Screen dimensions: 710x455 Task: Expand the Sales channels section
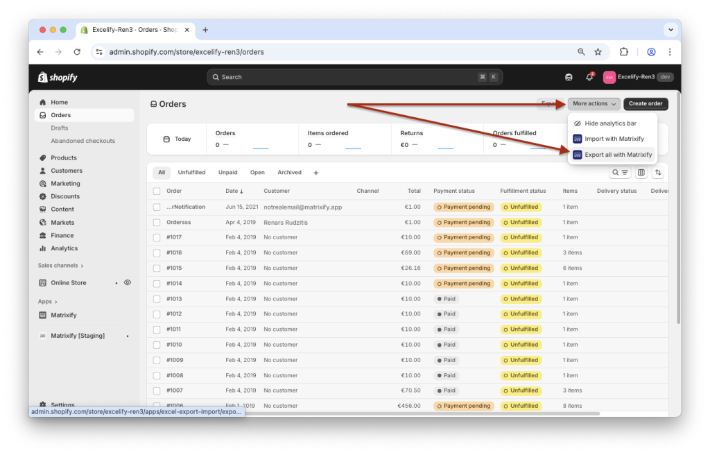click(60, 265)
